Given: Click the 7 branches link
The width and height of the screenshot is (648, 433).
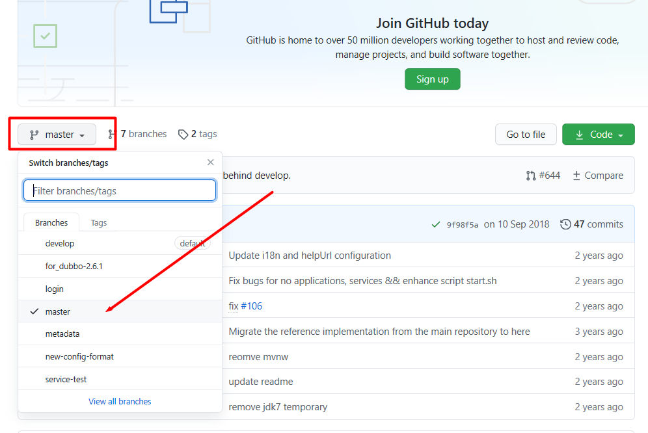Looking at the screenshot, I should [x=138, y=135].
